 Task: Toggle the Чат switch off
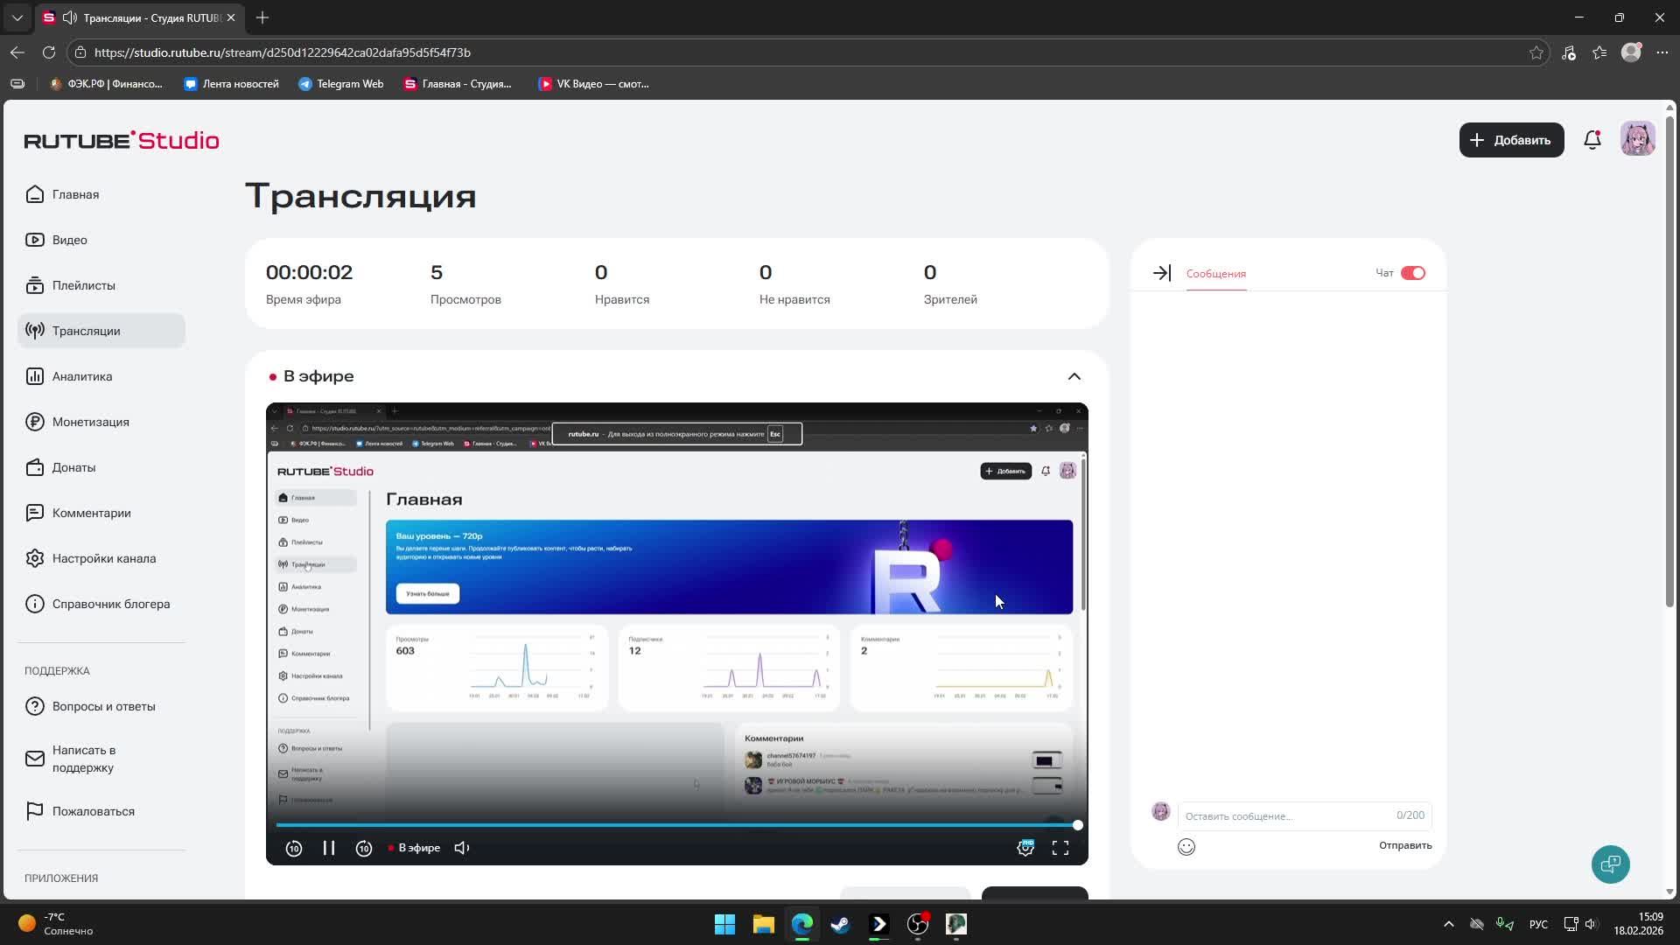pos(1414,272)
